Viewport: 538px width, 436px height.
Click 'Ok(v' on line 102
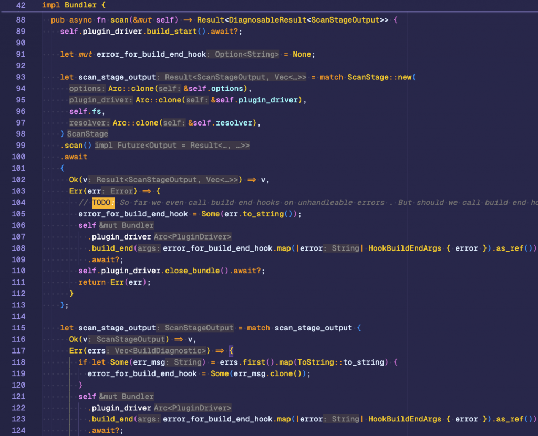pos(78,180)
